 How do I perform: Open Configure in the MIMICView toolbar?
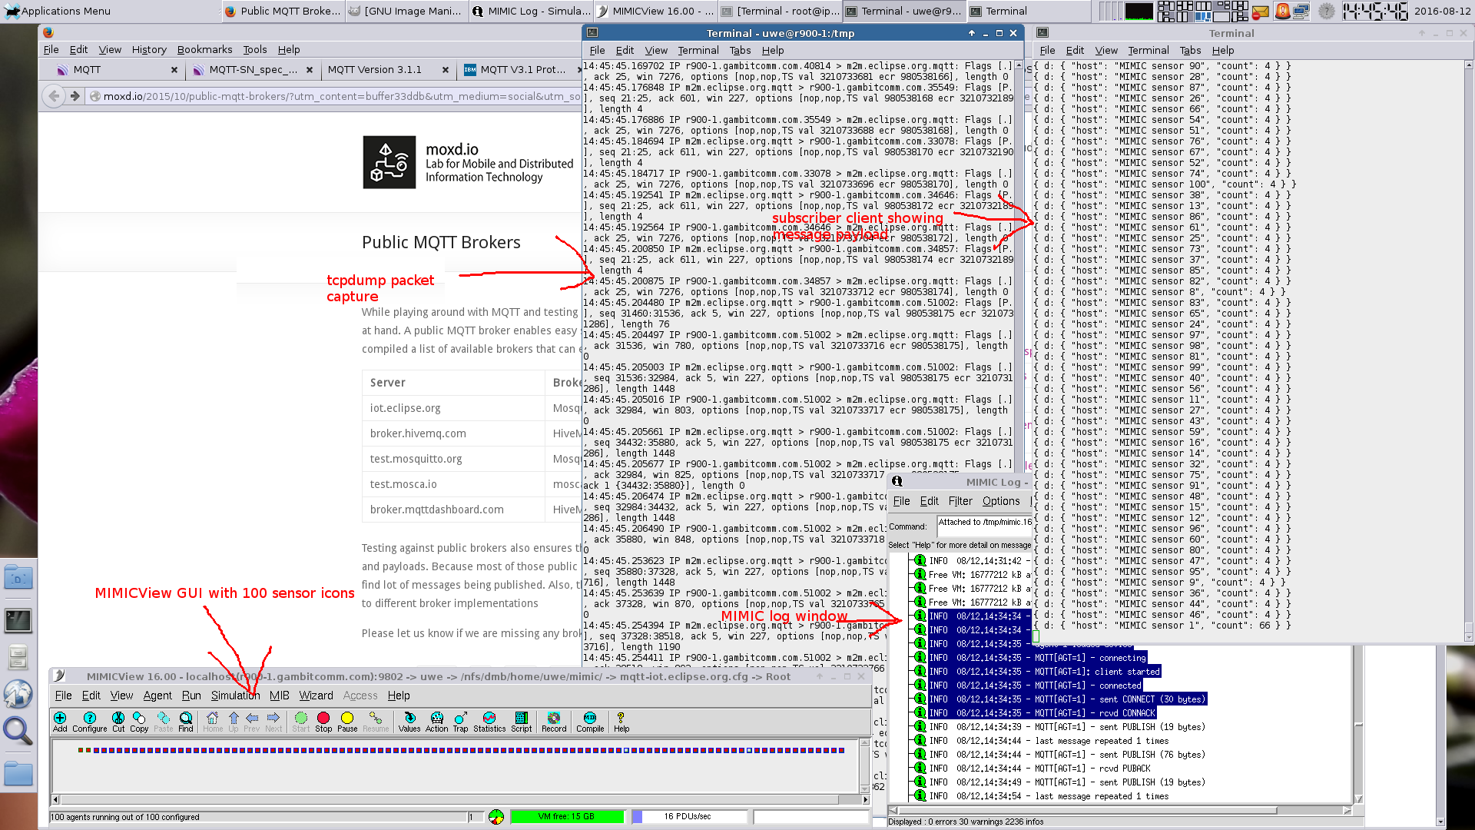(x=90, y=722)
